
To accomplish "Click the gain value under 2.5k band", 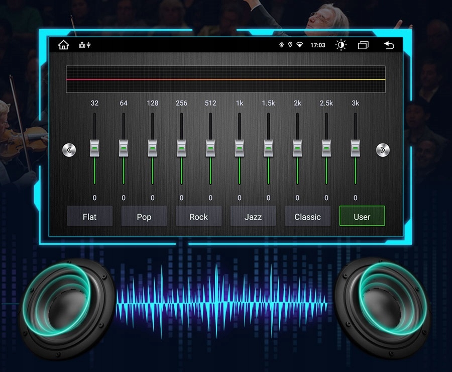I will coord(326,198).
